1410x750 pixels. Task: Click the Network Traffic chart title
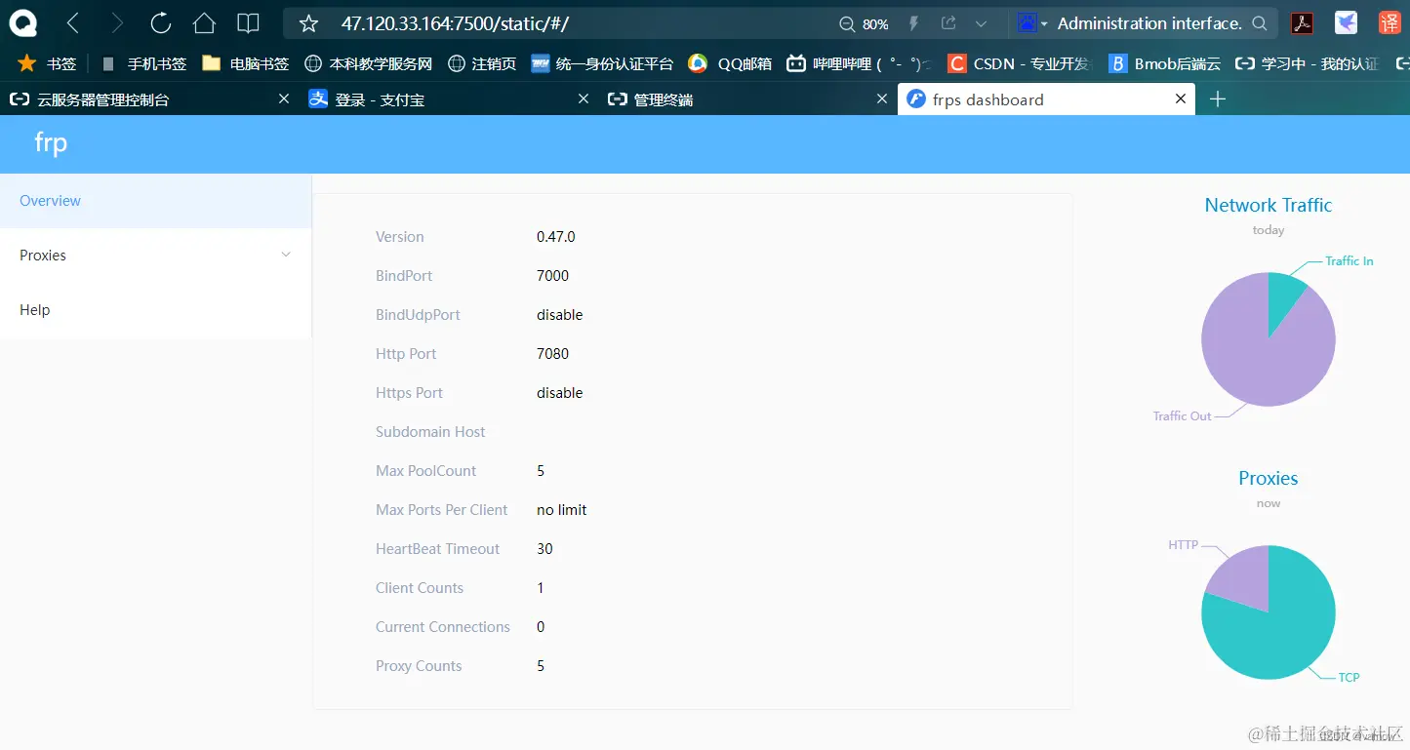click(x=1268, y=205)
